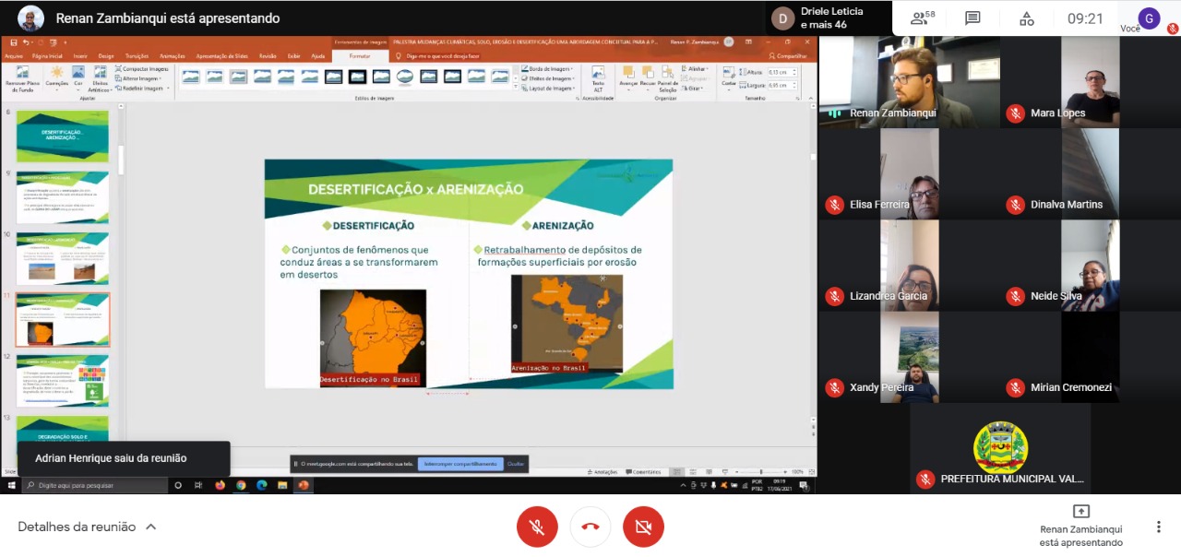Open the participants list showing 58 people
1181x557 pixels.
(x=923, y=18)
